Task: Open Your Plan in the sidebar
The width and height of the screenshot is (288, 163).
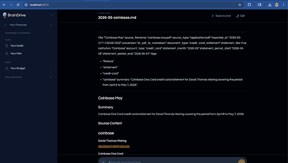Action: tap(16, 53)
